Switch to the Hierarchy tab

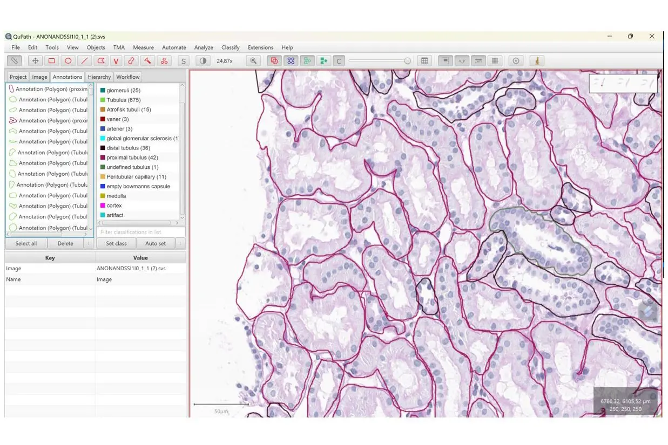click(99, 77)
